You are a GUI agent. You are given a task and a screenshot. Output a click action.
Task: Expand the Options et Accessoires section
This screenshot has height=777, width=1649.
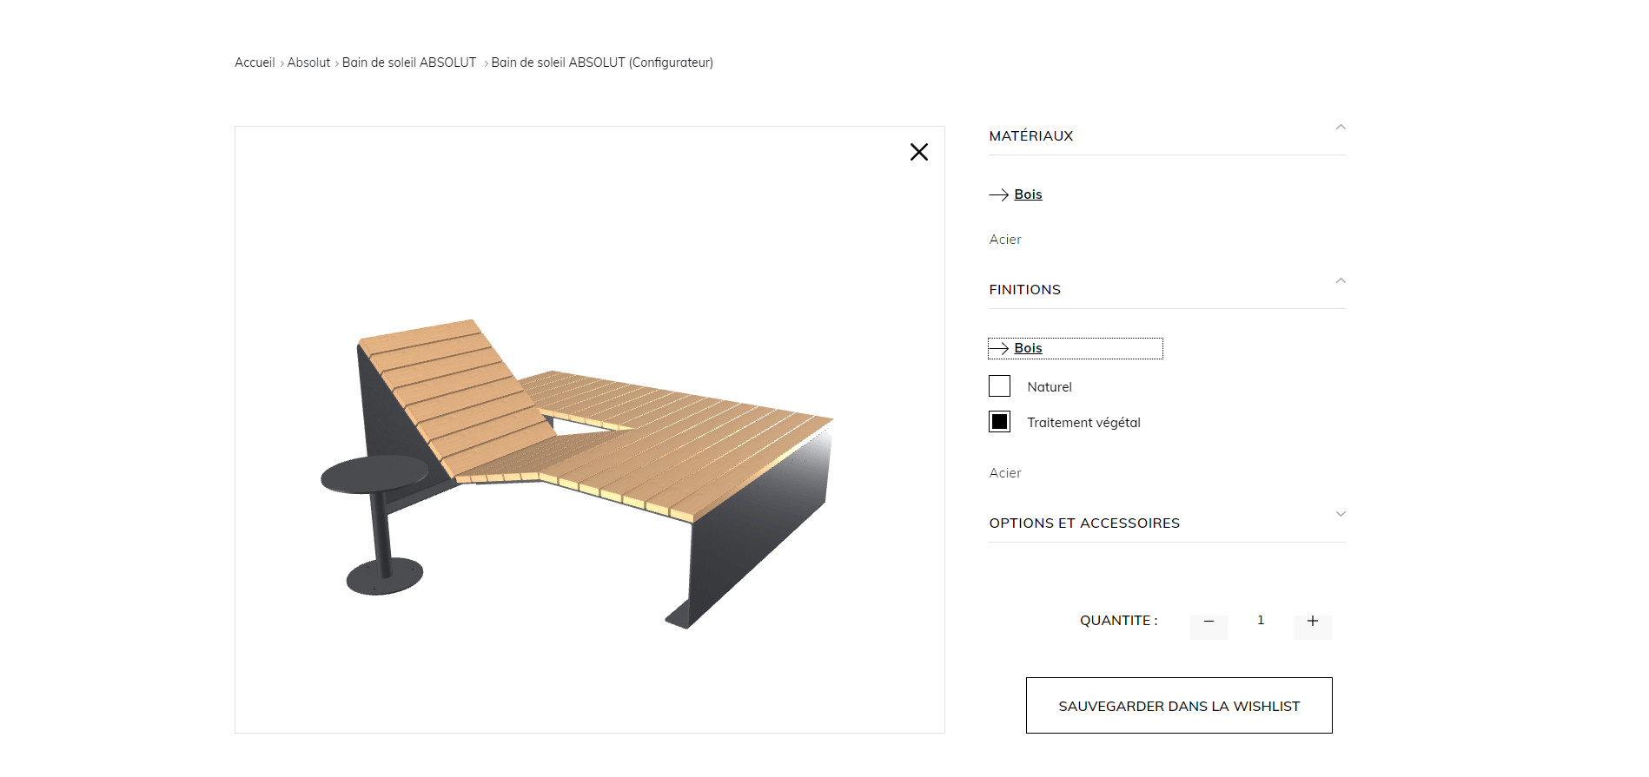[1340, 515]
